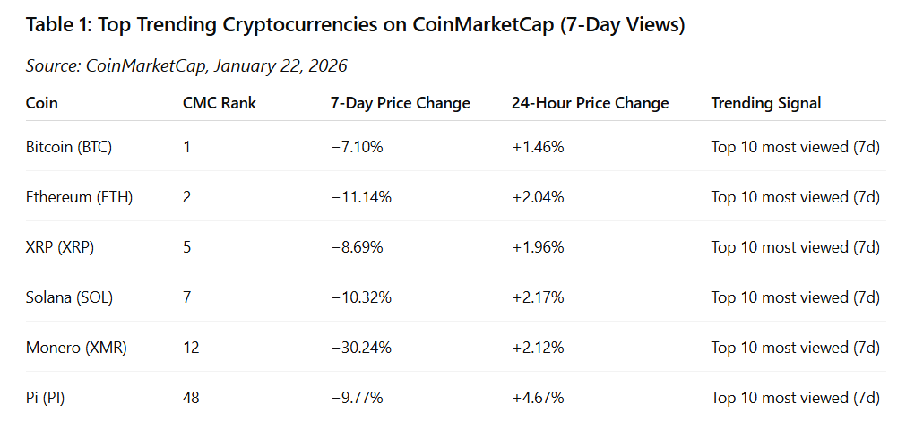This screenshot has width=906, height=439.
Task: Select the Ethereum (ETH) cell
Action: click(79, 197)
